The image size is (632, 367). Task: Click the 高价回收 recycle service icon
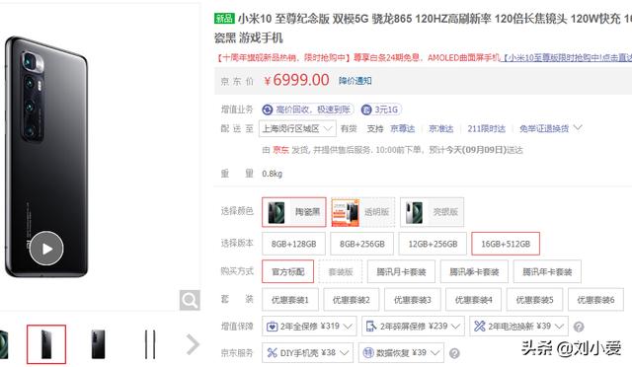[x=268, y=110]
